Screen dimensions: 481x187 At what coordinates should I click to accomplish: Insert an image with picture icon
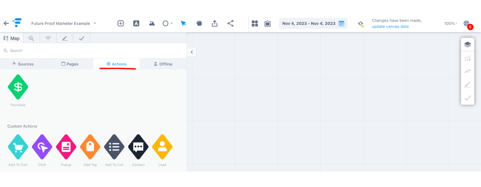click(x=152, y=23)
